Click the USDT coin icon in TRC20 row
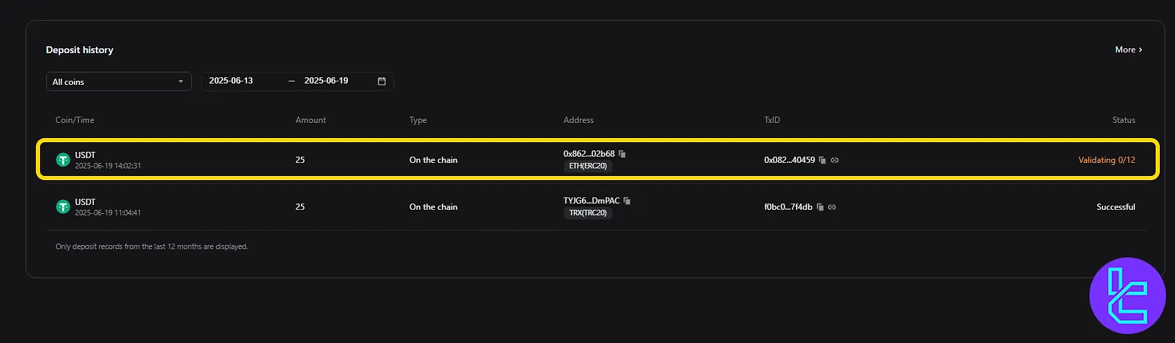The height and width of the screenshot is (343, 1175). (x=63, y=207)
